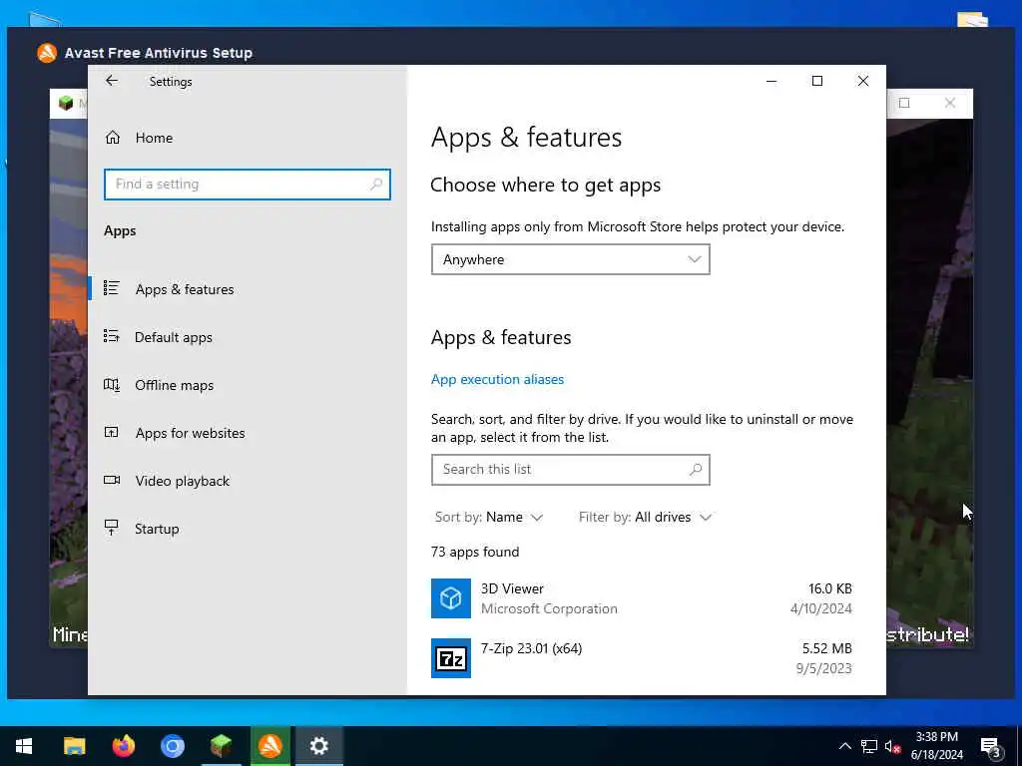Click the magnifier in Search this list
The width and height of the screenshot is (1022, 766).
click(x=696, y=470)
